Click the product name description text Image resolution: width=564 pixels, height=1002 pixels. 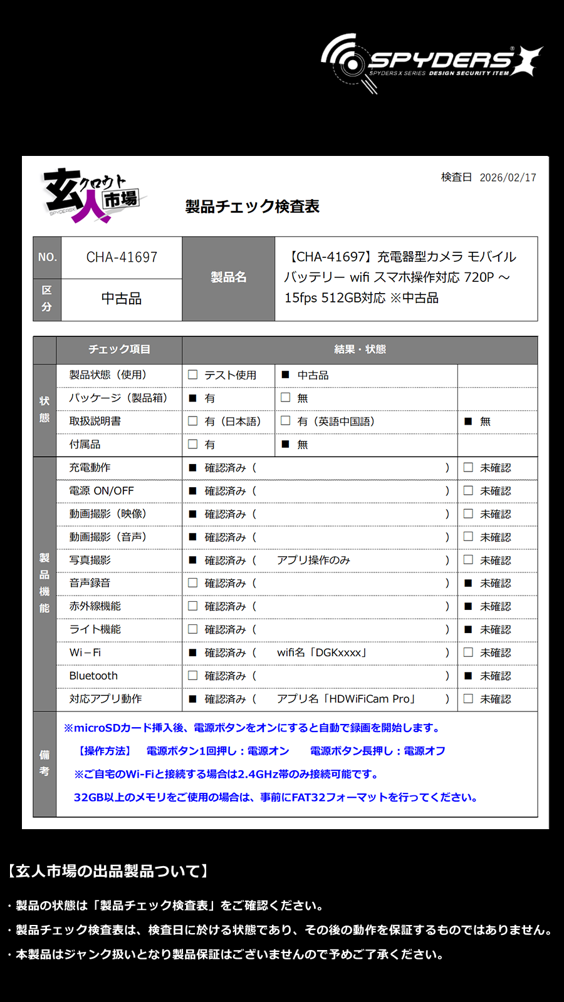click(400, 277)
